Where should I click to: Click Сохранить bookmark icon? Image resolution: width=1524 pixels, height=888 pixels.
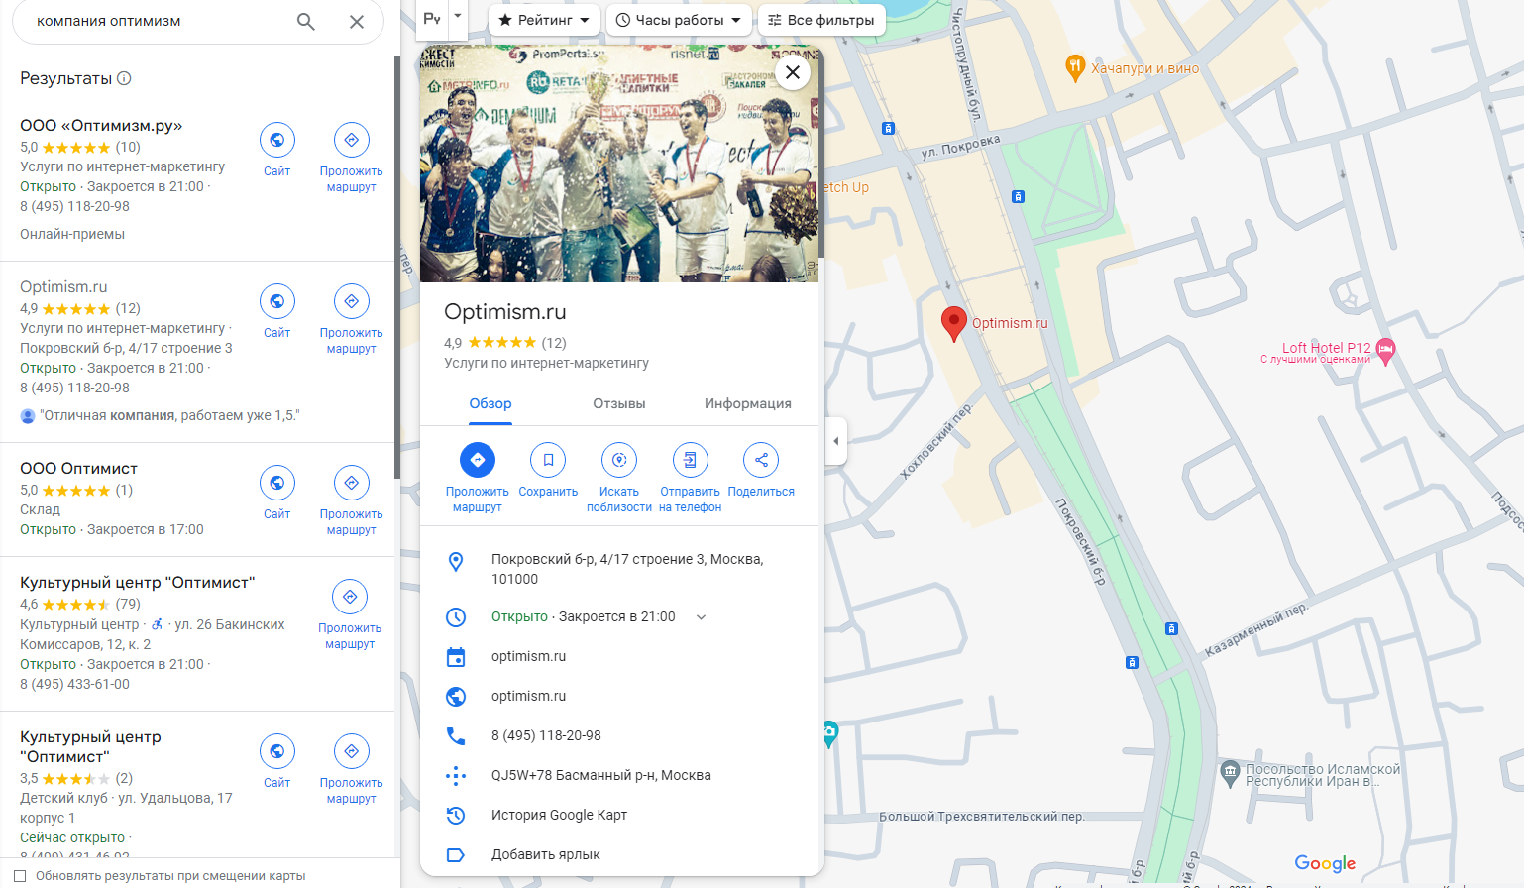548,460
